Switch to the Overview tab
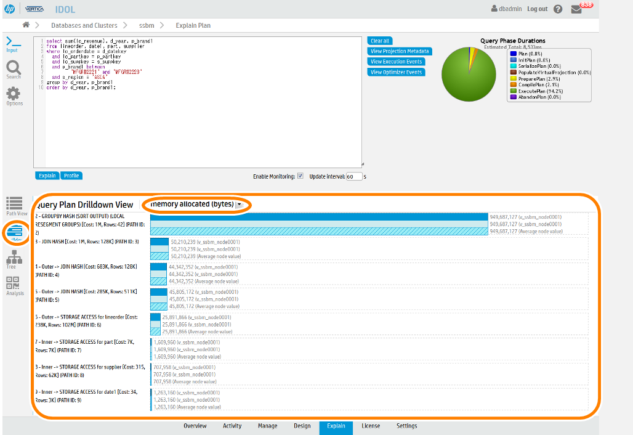 pos(195,426)
